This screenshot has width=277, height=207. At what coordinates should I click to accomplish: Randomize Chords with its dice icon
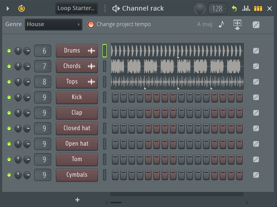[x=256, y=66]
